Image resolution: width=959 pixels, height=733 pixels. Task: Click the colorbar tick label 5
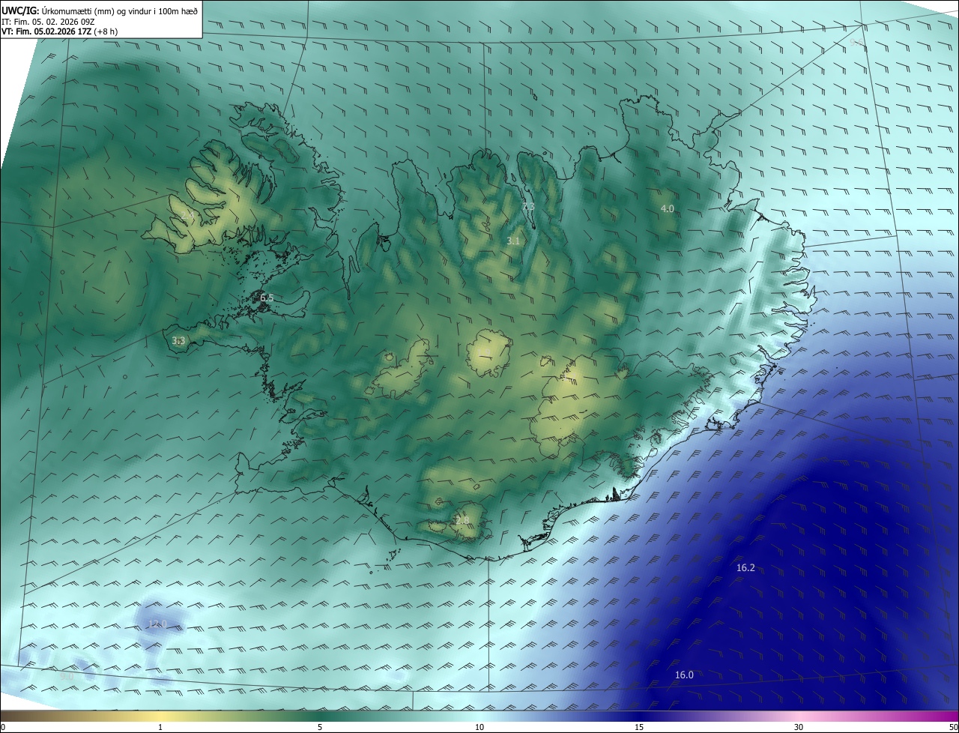[320, 728]
